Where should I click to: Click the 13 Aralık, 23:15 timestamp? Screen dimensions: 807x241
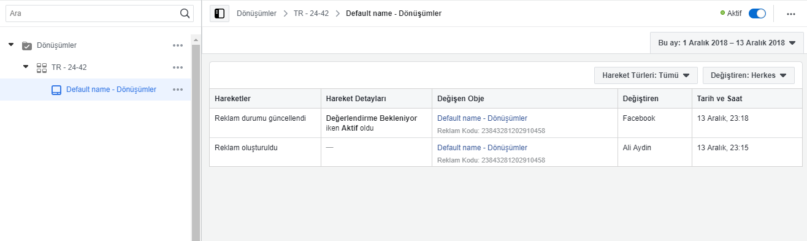(722, 148)
